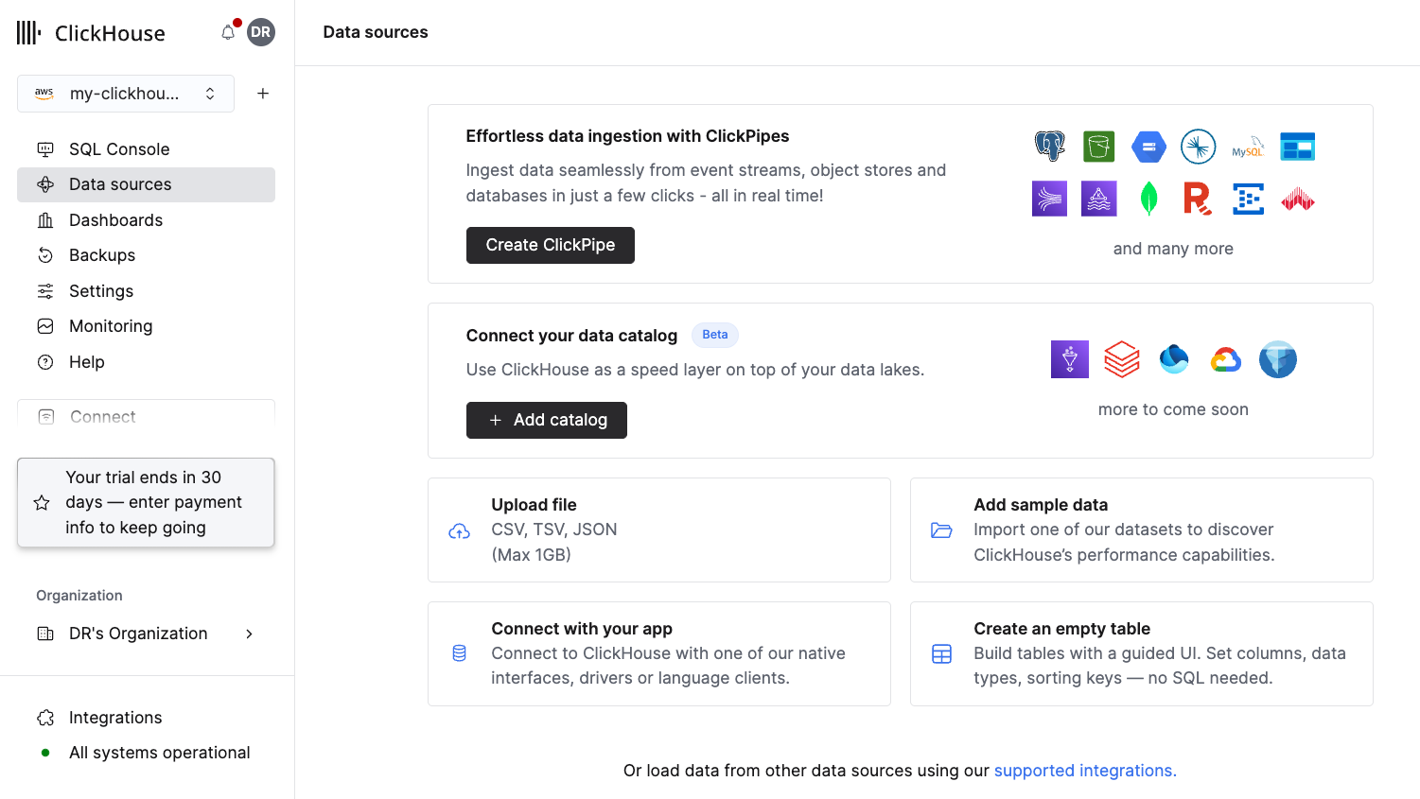Open Monitoring in the sidebar

point(146,326)
